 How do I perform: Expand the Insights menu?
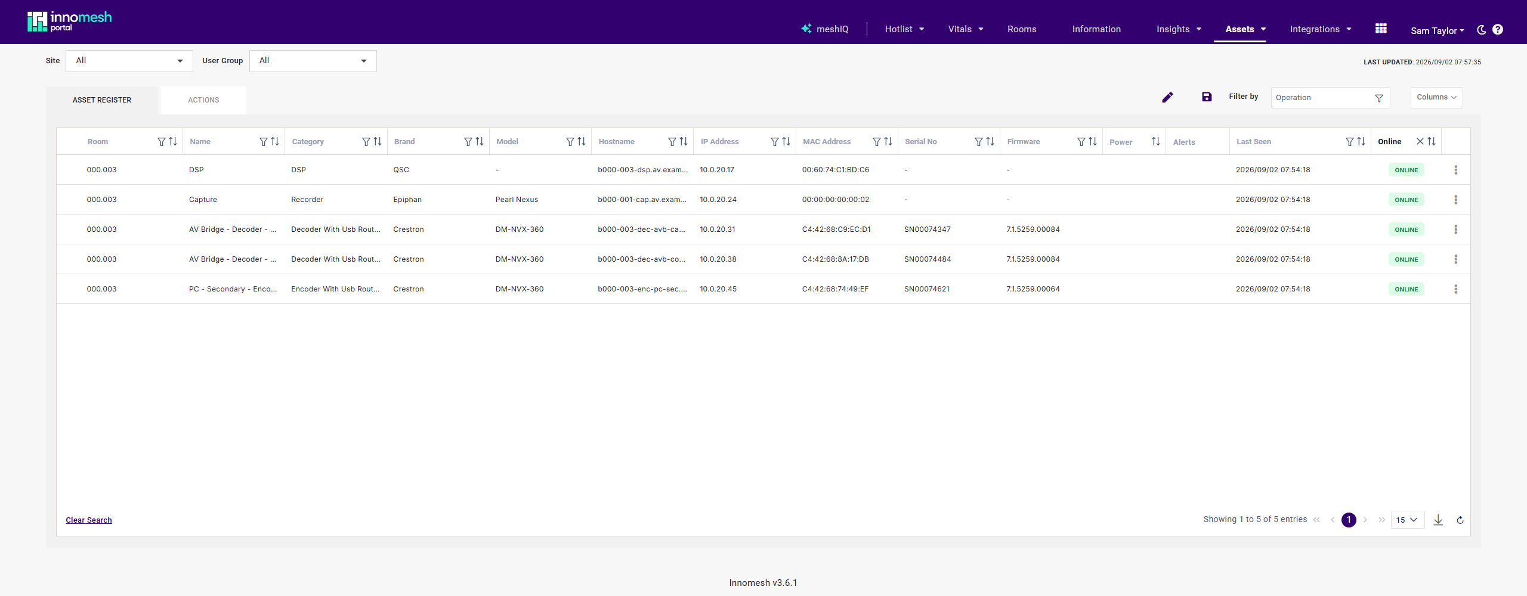pyautogui.click(x=1179, y=29)
